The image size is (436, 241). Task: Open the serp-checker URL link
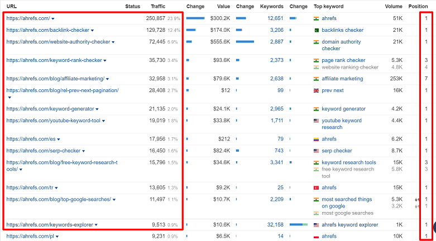coord(44,151)
